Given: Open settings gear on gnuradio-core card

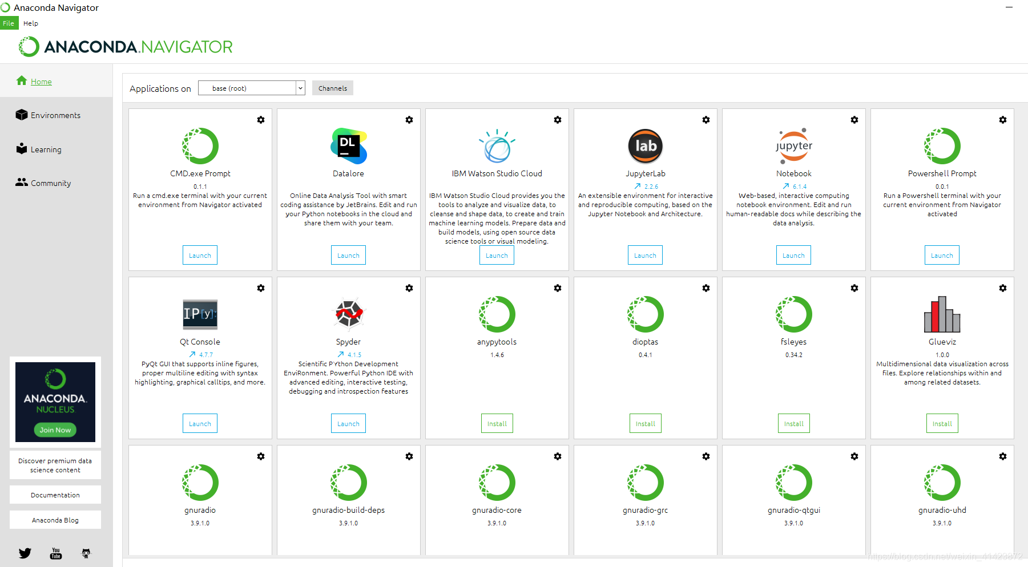Looking at the screenshot, I should pos(558,456).
